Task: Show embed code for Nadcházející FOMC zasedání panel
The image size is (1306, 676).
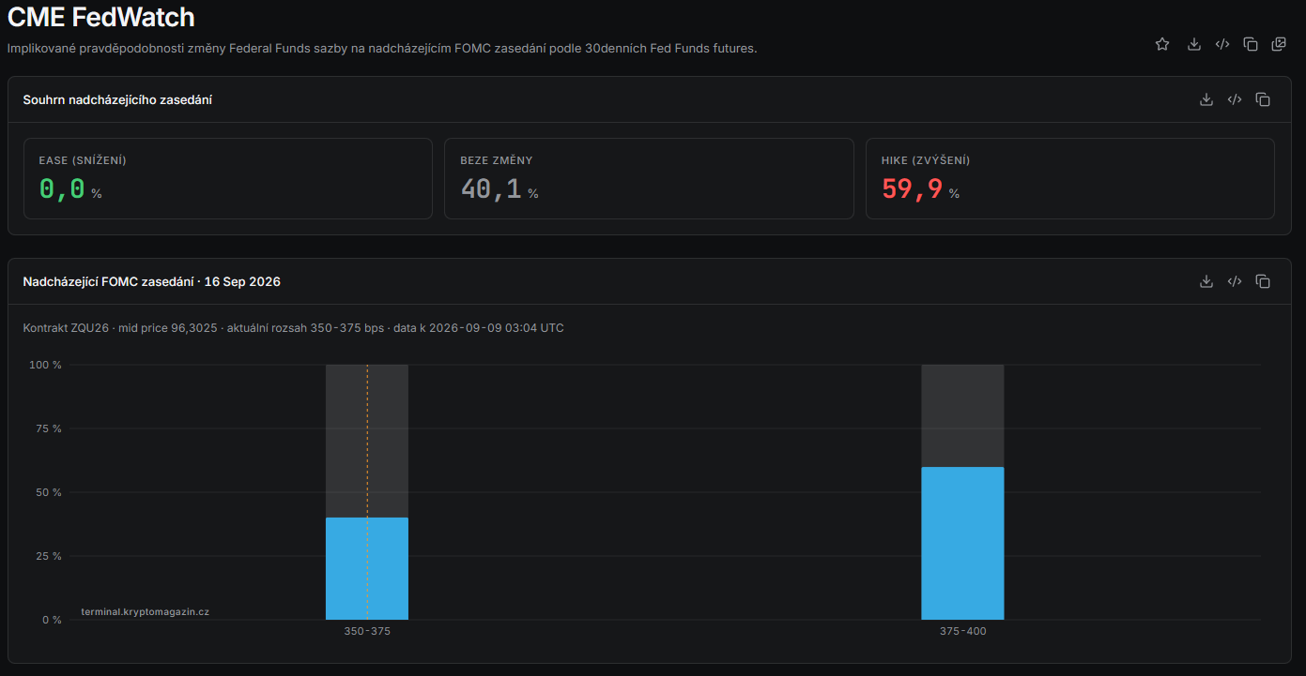Action: point(1235,281)
